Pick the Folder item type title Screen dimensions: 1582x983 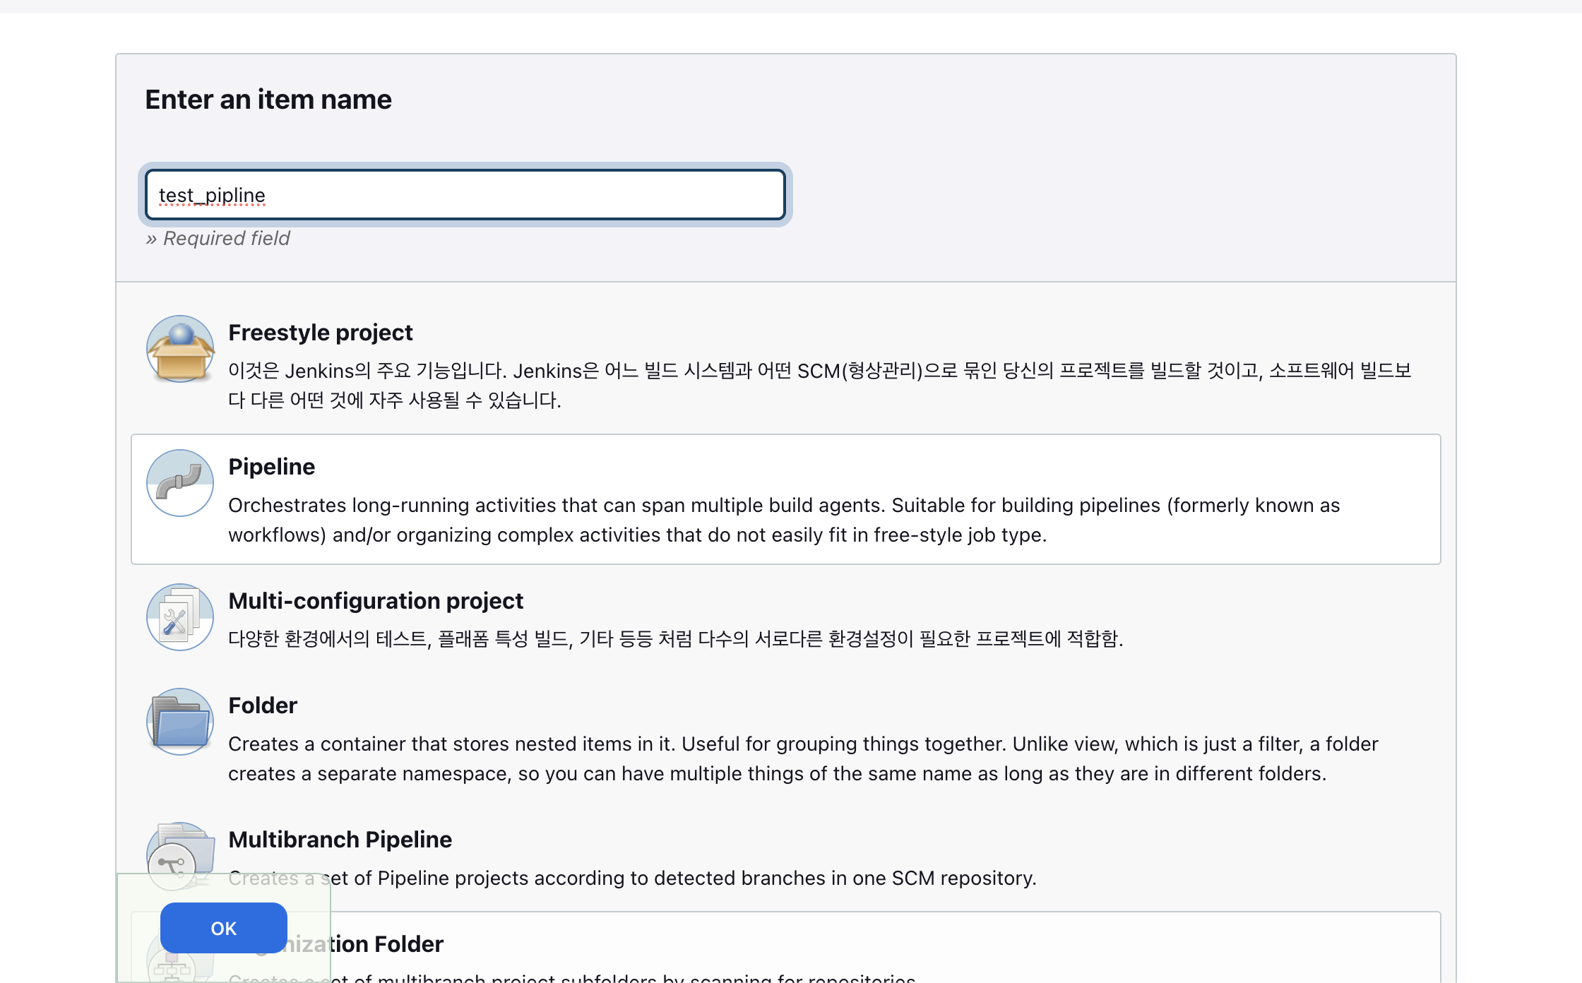tap(262, 705)
